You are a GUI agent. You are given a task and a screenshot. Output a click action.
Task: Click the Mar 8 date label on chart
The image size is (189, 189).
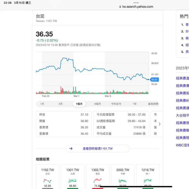(108, 96)
